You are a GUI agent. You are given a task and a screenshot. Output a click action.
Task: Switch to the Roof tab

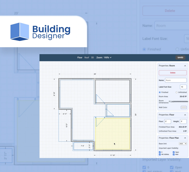coord(87,58)
